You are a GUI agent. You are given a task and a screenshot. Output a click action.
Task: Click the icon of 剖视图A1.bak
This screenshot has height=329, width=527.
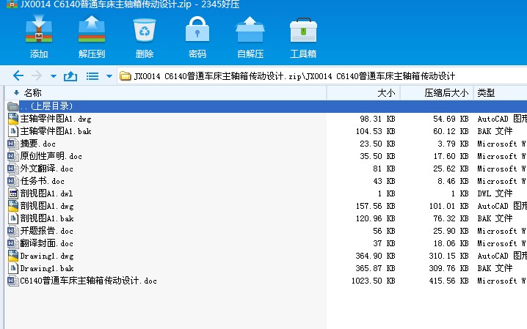12,218
